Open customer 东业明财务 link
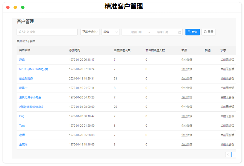Screen dimensions: 244x166 26,79
